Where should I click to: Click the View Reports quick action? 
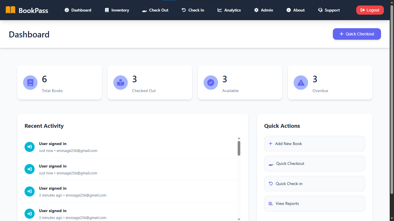(x=314, y=203)
